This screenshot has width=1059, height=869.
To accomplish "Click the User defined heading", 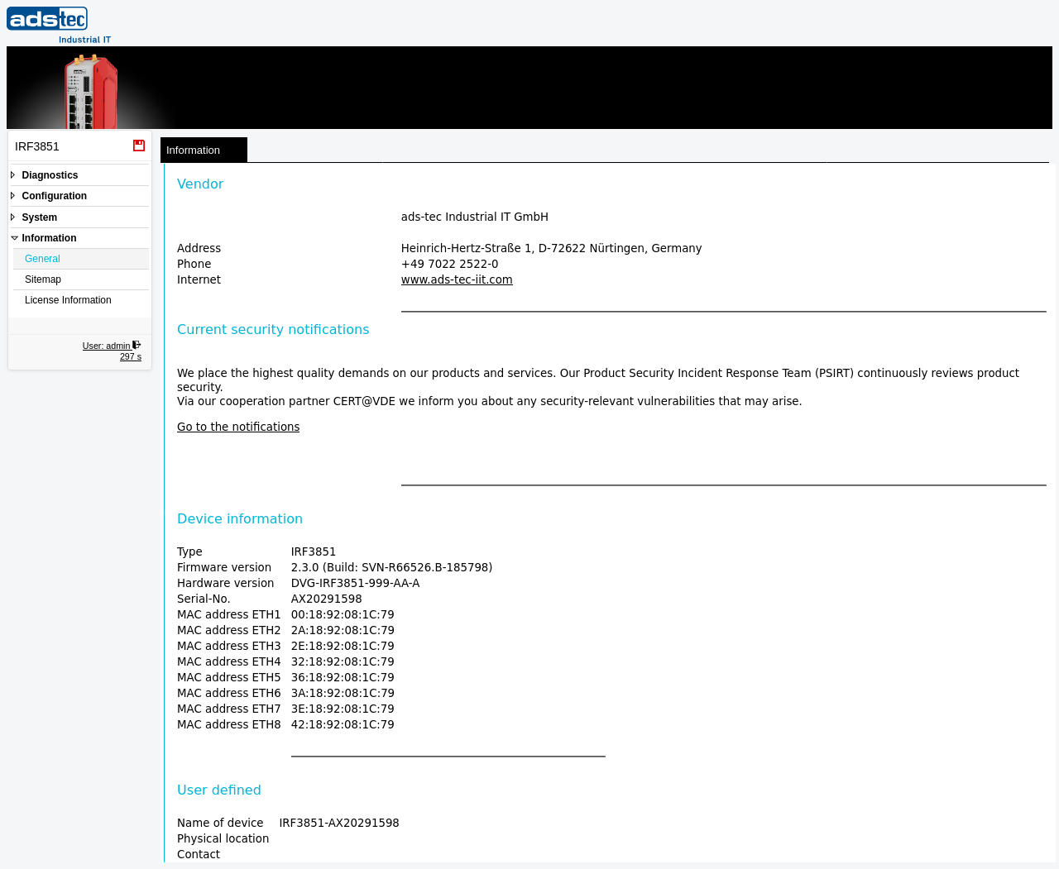I will (219, 790).
